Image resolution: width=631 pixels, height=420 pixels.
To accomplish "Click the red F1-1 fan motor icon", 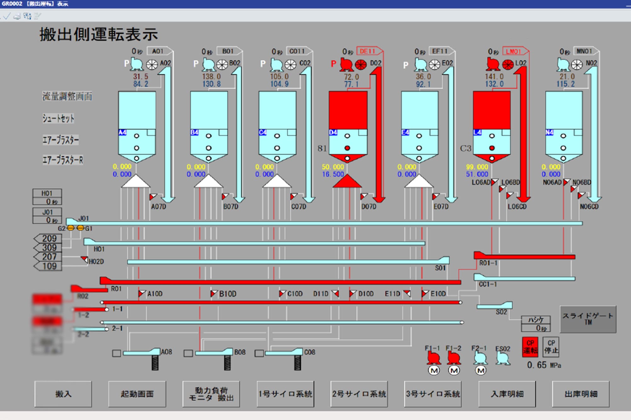I will pos(434,358).
